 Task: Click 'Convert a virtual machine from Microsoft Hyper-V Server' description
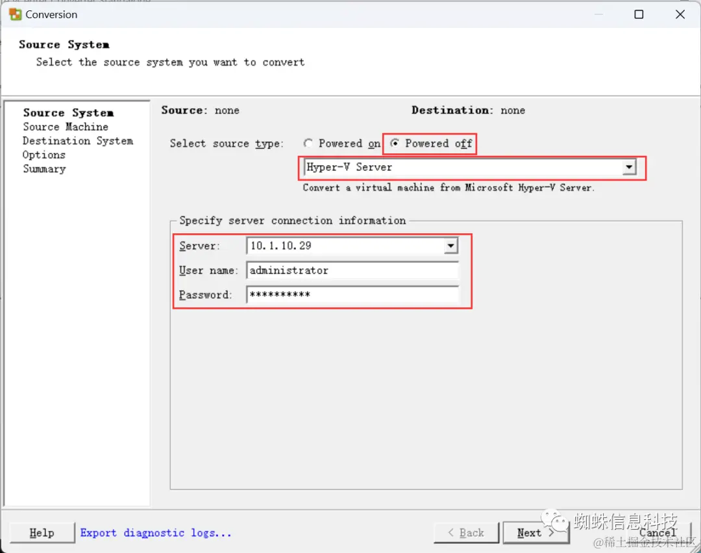pyautogui.click(x=449, y=188)
